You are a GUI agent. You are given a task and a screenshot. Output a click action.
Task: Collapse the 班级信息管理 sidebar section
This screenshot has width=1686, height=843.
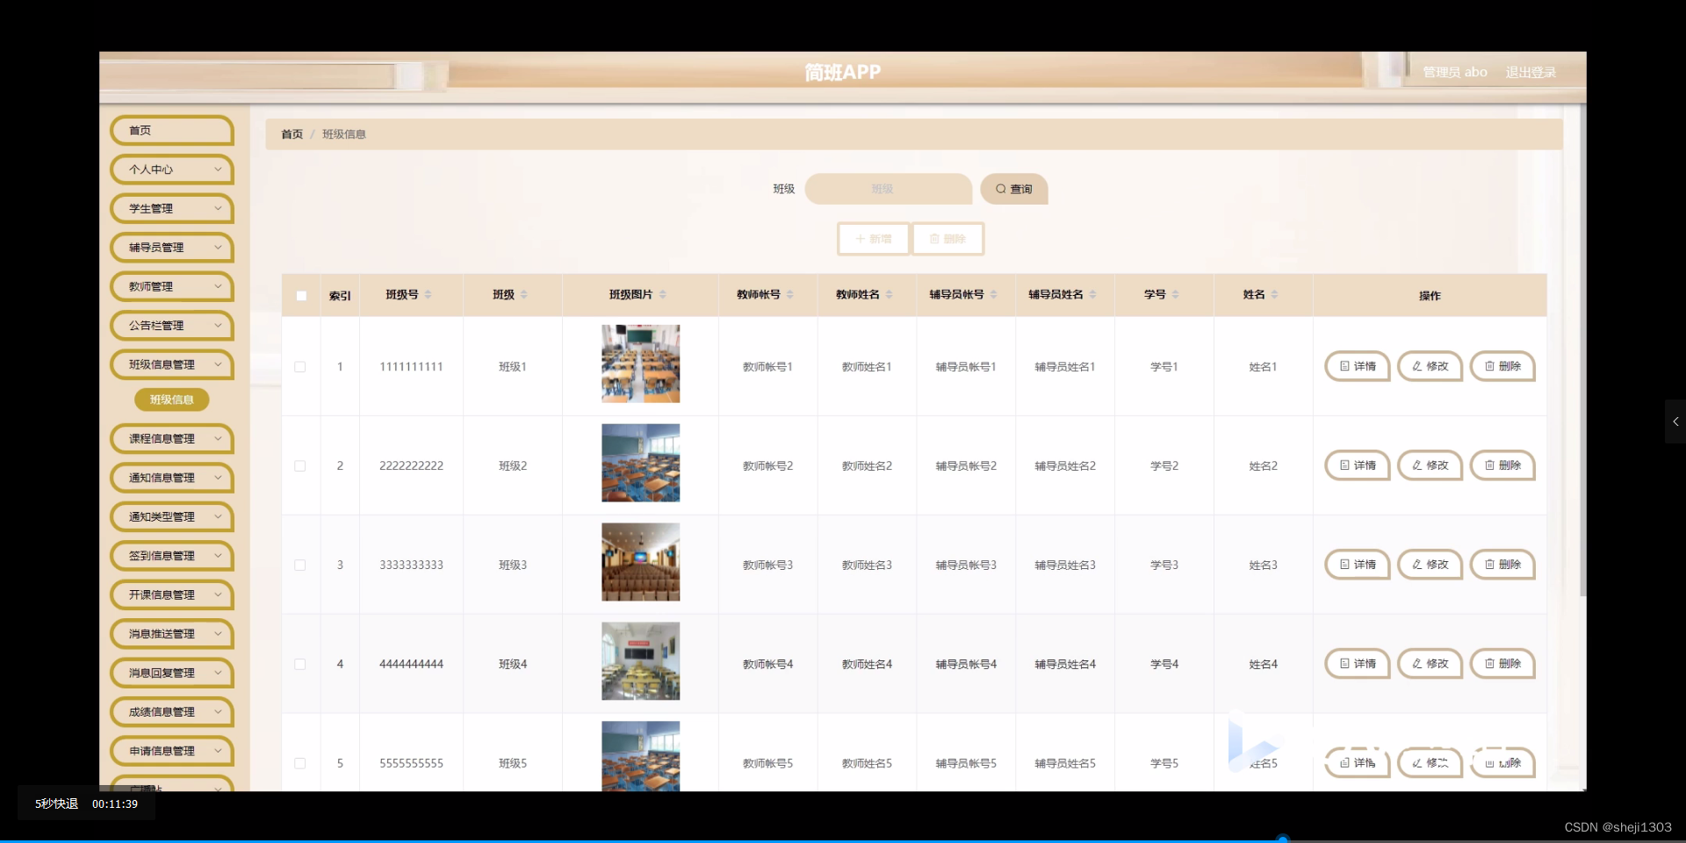[x=171, y=364]
